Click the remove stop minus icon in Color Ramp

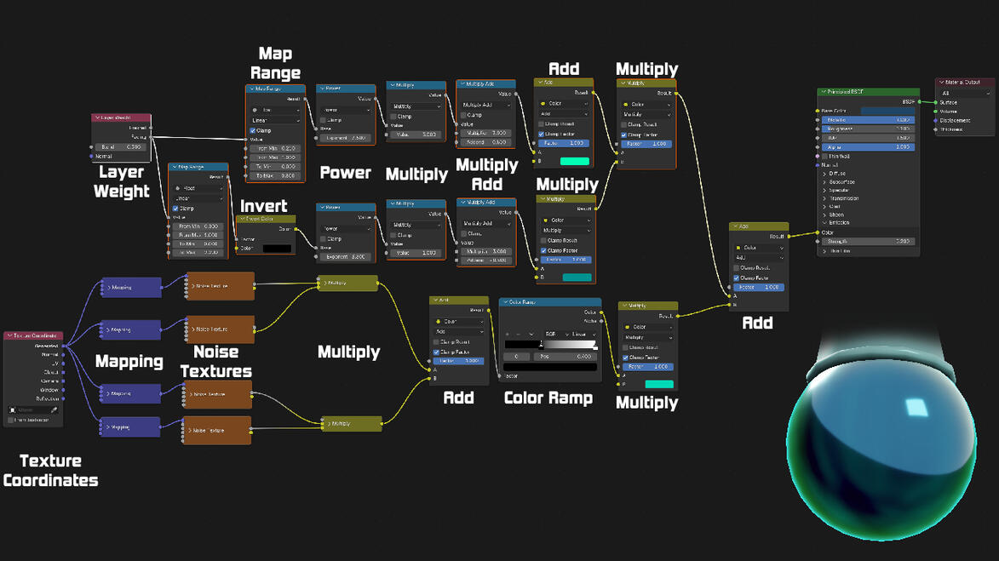click(519, 335)
